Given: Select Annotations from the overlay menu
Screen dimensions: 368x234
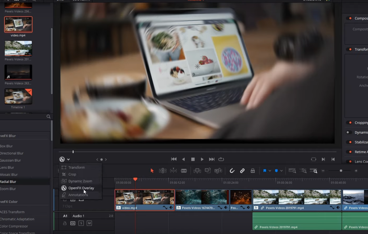Looking at the screenshot, I should (80, 195).
